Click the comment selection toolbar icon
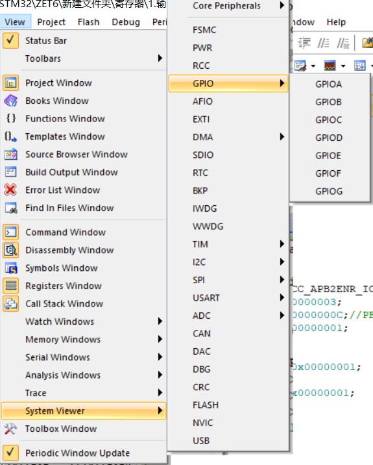Image resolution: width=373 pixels, height=465 pixels. (x=323, y=43)
